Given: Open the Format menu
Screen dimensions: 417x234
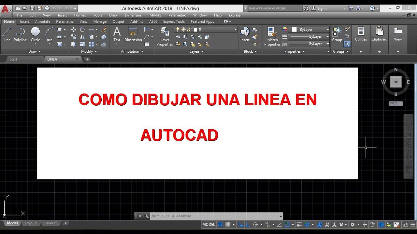Looking at the screenshot, I should click(80, 15).
